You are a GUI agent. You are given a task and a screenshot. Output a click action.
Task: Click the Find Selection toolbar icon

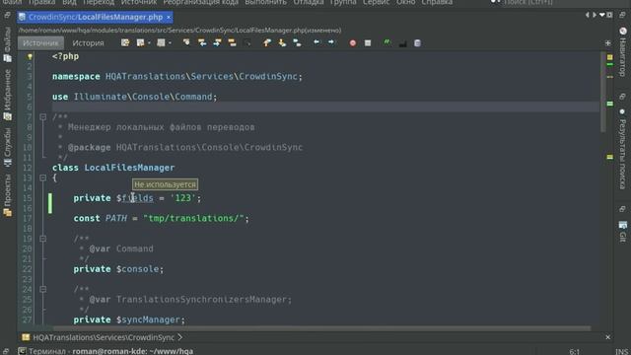pyautogui.click(x=186, y=42)
